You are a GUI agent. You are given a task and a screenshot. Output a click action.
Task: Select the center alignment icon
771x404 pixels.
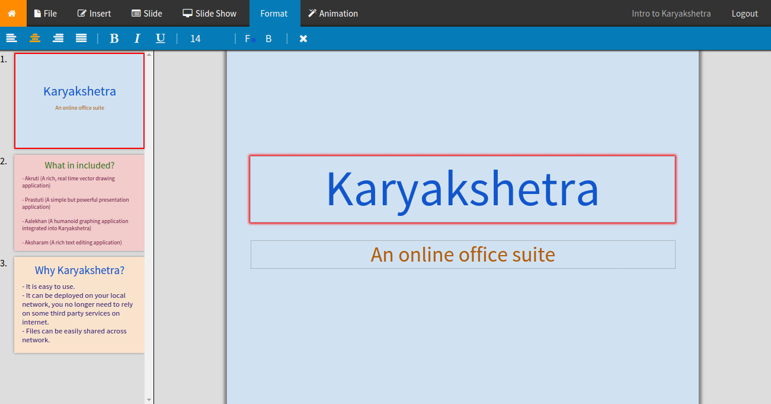pyautogui.click(x=34, y=38)
